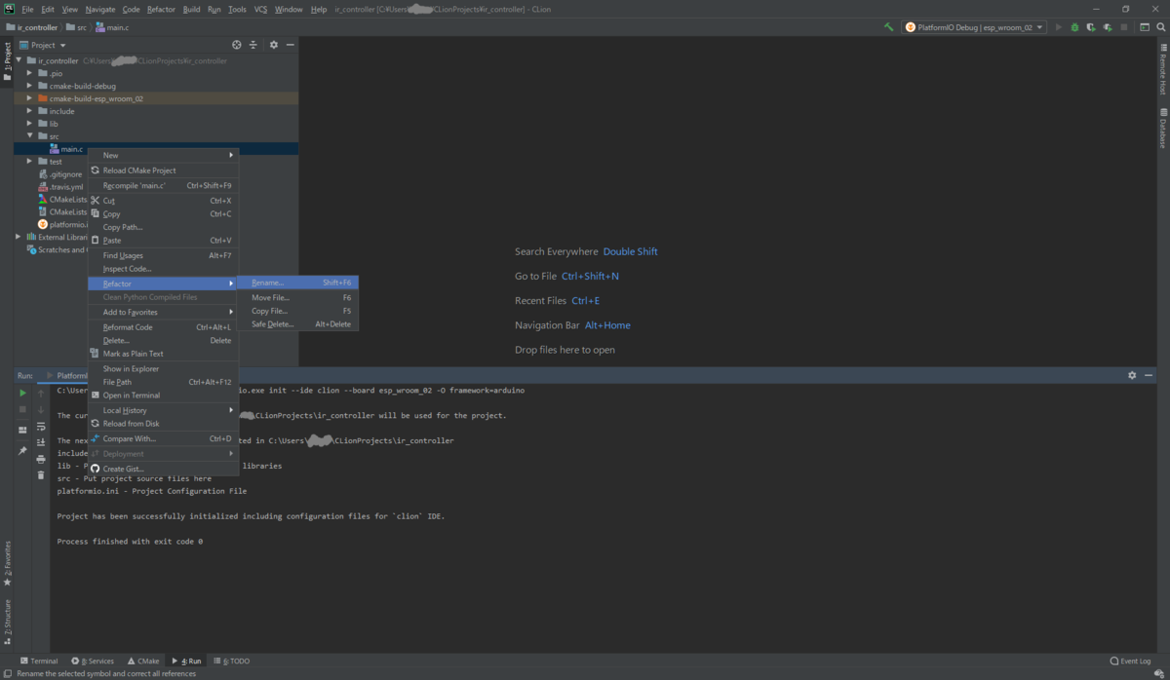This screenshot has height=680, width=1170.
Task: Choose Safe Delete... in the submenu
Action: tap(298, 324)
